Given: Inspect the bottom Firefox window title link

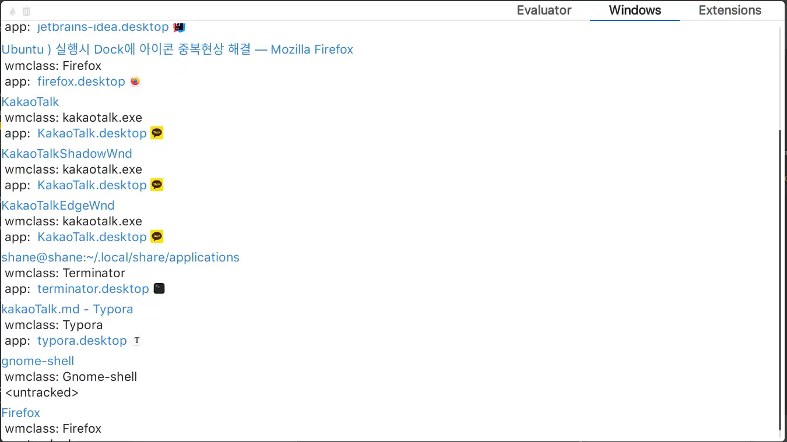Looking at the screenshot, I should [21, 413].
